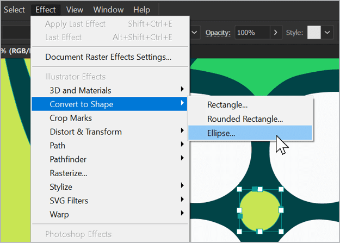Click the bottom-right bounding box handle
Viewport: 340px width, 243px height.
[281, 232]
